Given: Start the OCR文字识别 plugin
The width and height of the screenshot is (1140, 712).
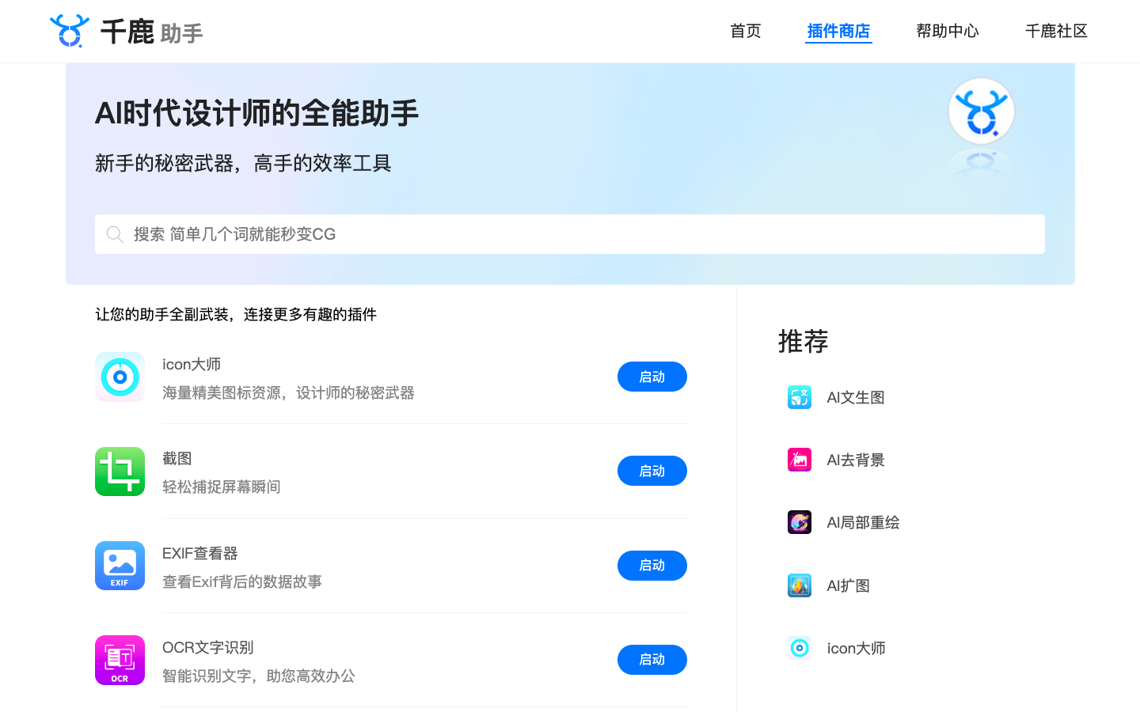Looking at the screenshot, I should click(x=652, y=660).
